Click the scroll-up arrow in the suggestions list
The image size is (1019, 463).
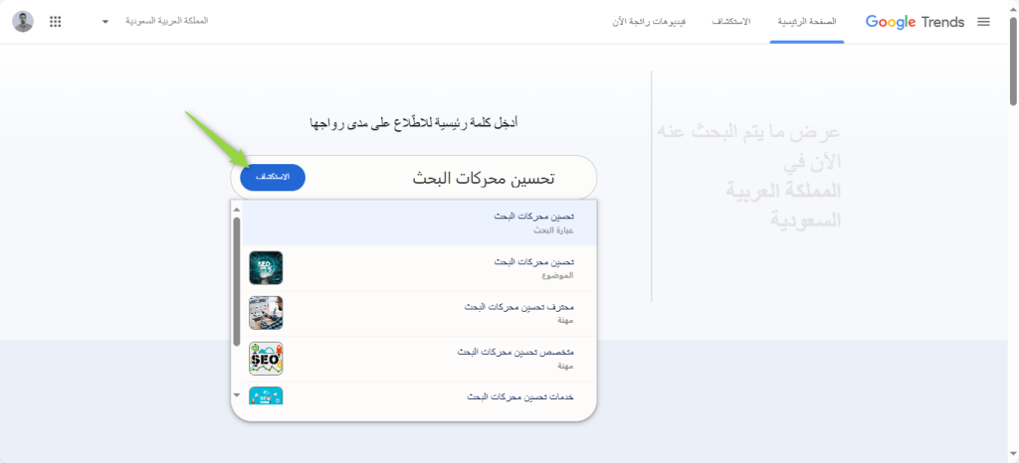[x=237, y=209]
